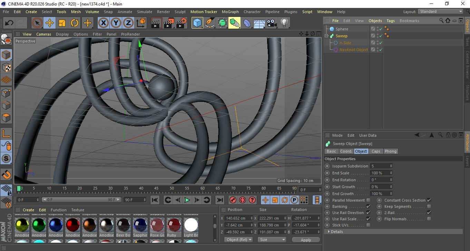
Task: Open the Spline Pen tool
Action: coord(210,23)
